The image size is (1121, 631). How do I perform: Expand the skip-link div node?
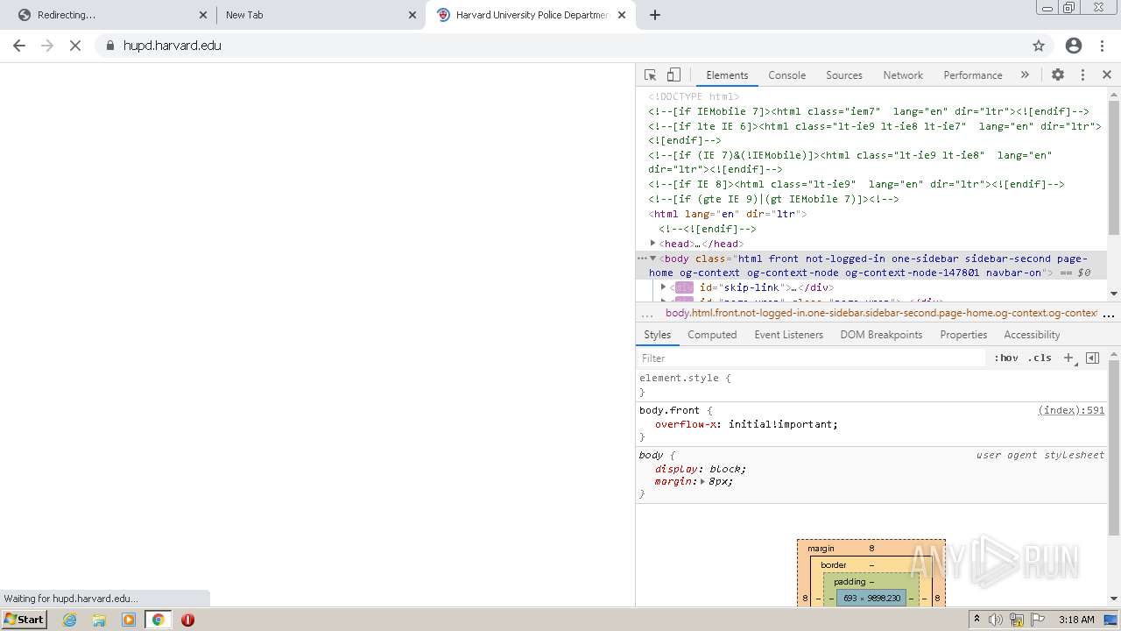pos(664,287)
